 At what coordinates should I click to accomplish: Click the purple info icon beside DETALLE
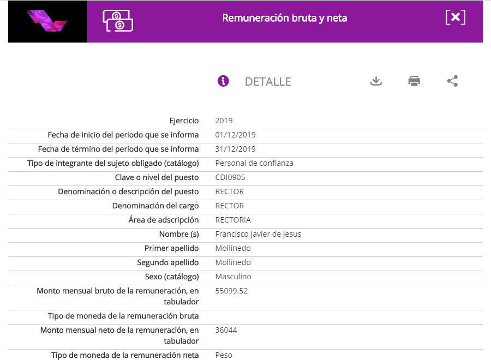point(223,81)
